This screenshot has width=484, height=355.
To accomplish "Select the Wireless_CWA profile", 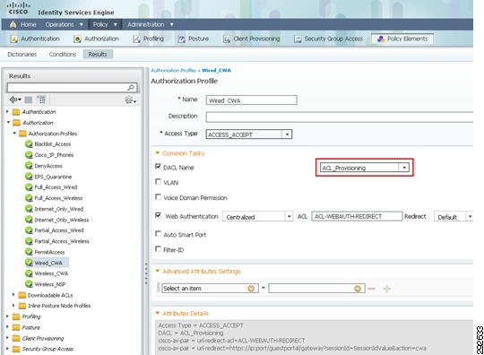I will point(51,273).
